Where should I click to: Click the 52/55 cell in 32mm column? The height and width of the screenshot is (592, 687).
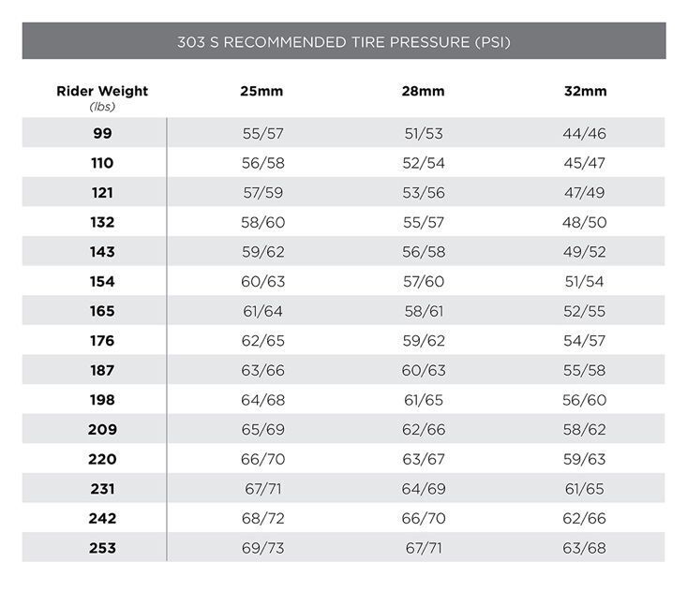[x=585, y=311]
